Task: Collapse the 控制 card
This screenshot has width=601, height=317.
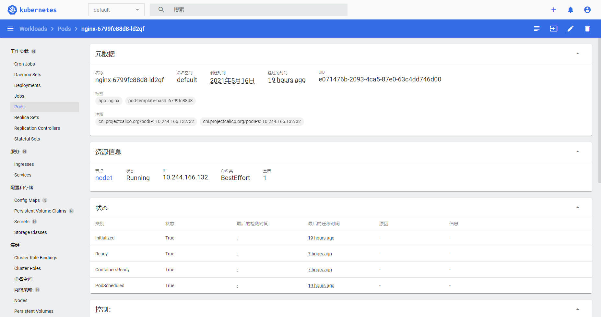Action: pos(578,309)
